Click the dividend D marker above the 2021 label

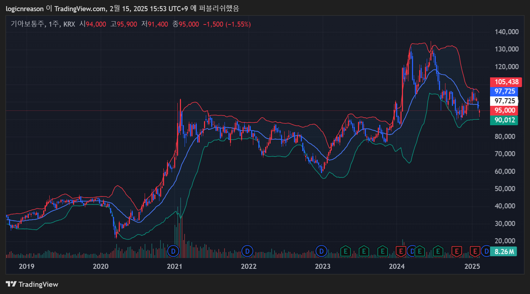click(173, 251)
